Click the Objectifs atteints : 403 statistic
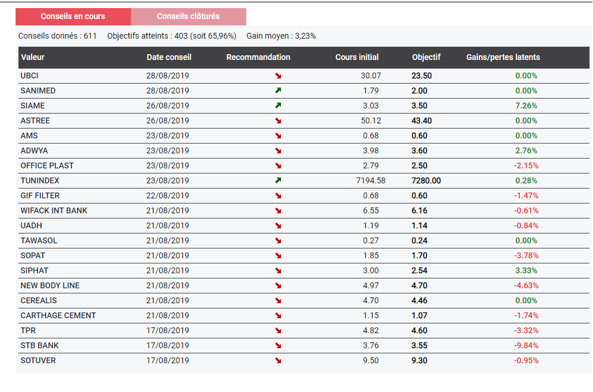The image size is (593, 392). pos(172,36)
